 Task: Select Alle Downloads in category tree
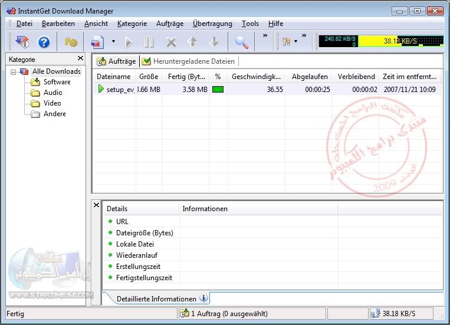pos(56,71)
